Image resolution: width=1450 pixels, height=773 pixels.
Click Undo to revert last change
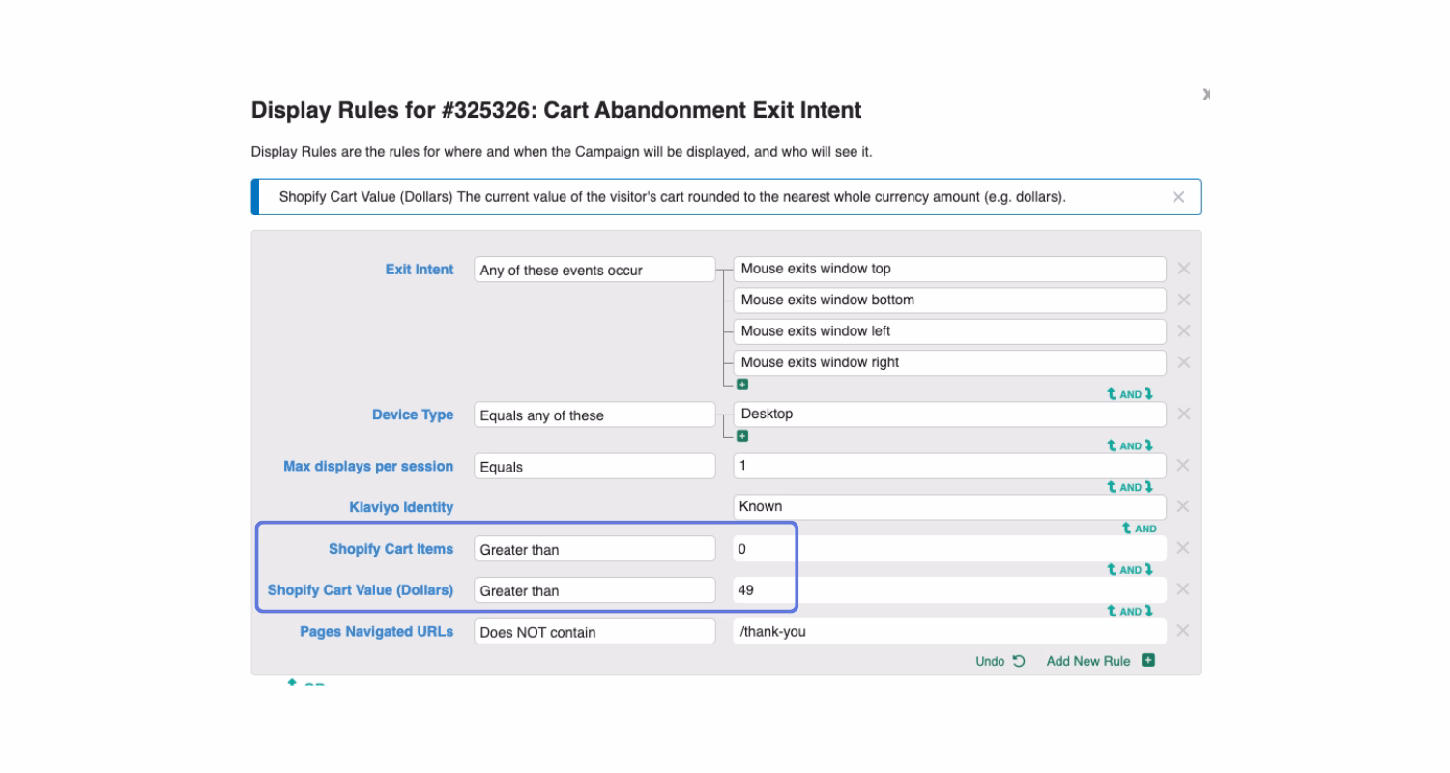tap(1000, 661)
